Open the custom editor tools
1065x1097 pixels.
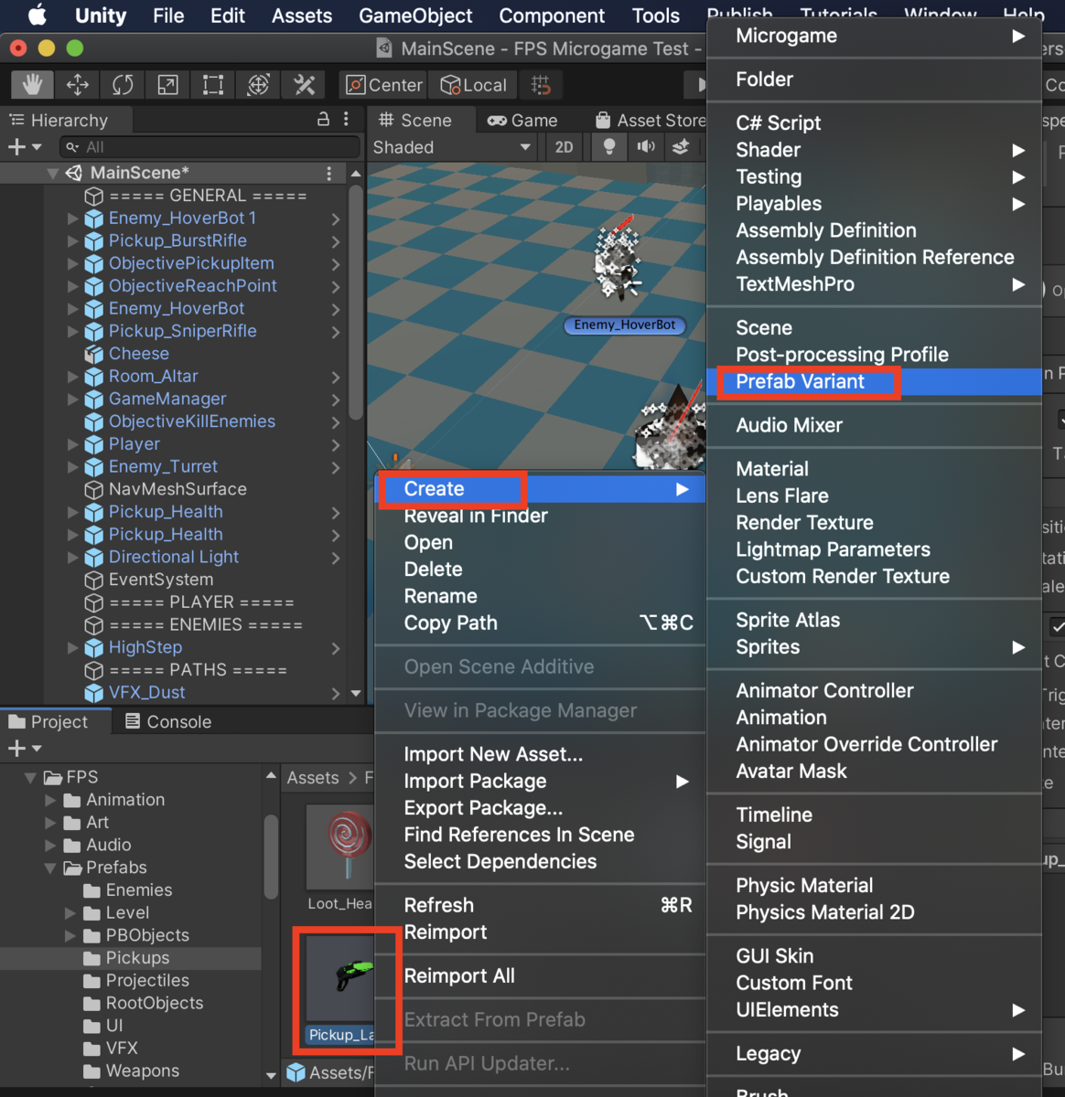[305, 85]
